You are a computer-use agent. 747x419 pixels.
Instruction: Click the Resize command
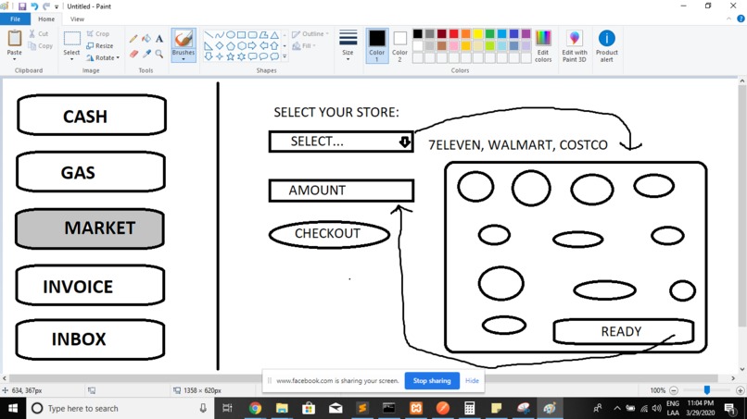tap(99, 46)
